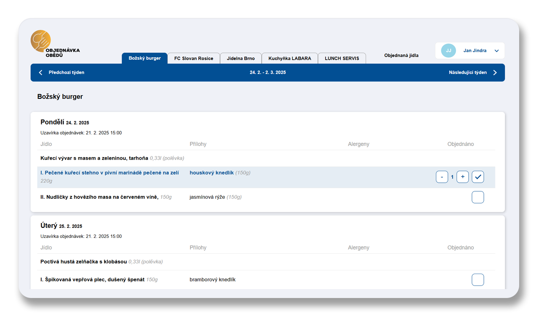
Task: Select the Špikovaná vepřová plec checkbox
Action: (477, 280)
